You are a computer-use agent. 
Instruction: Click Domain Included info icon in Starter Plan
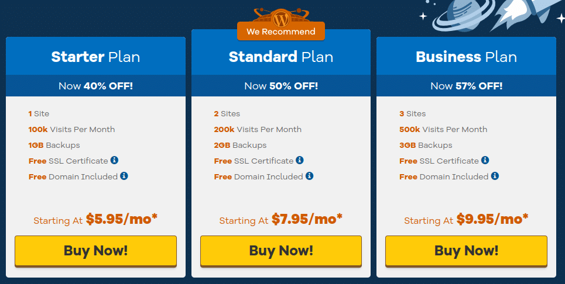click(124, 176)
